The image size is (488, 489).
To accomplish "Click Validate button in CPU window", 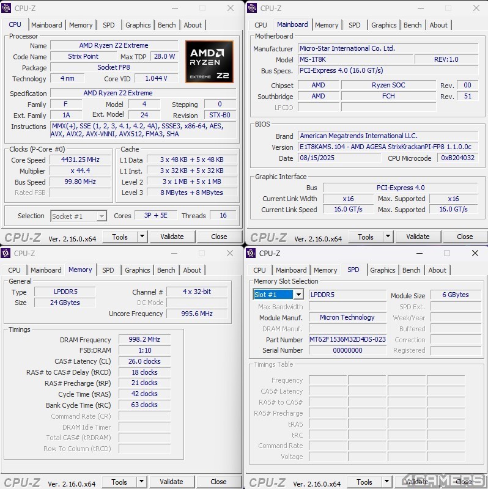I will coord(172,237).
